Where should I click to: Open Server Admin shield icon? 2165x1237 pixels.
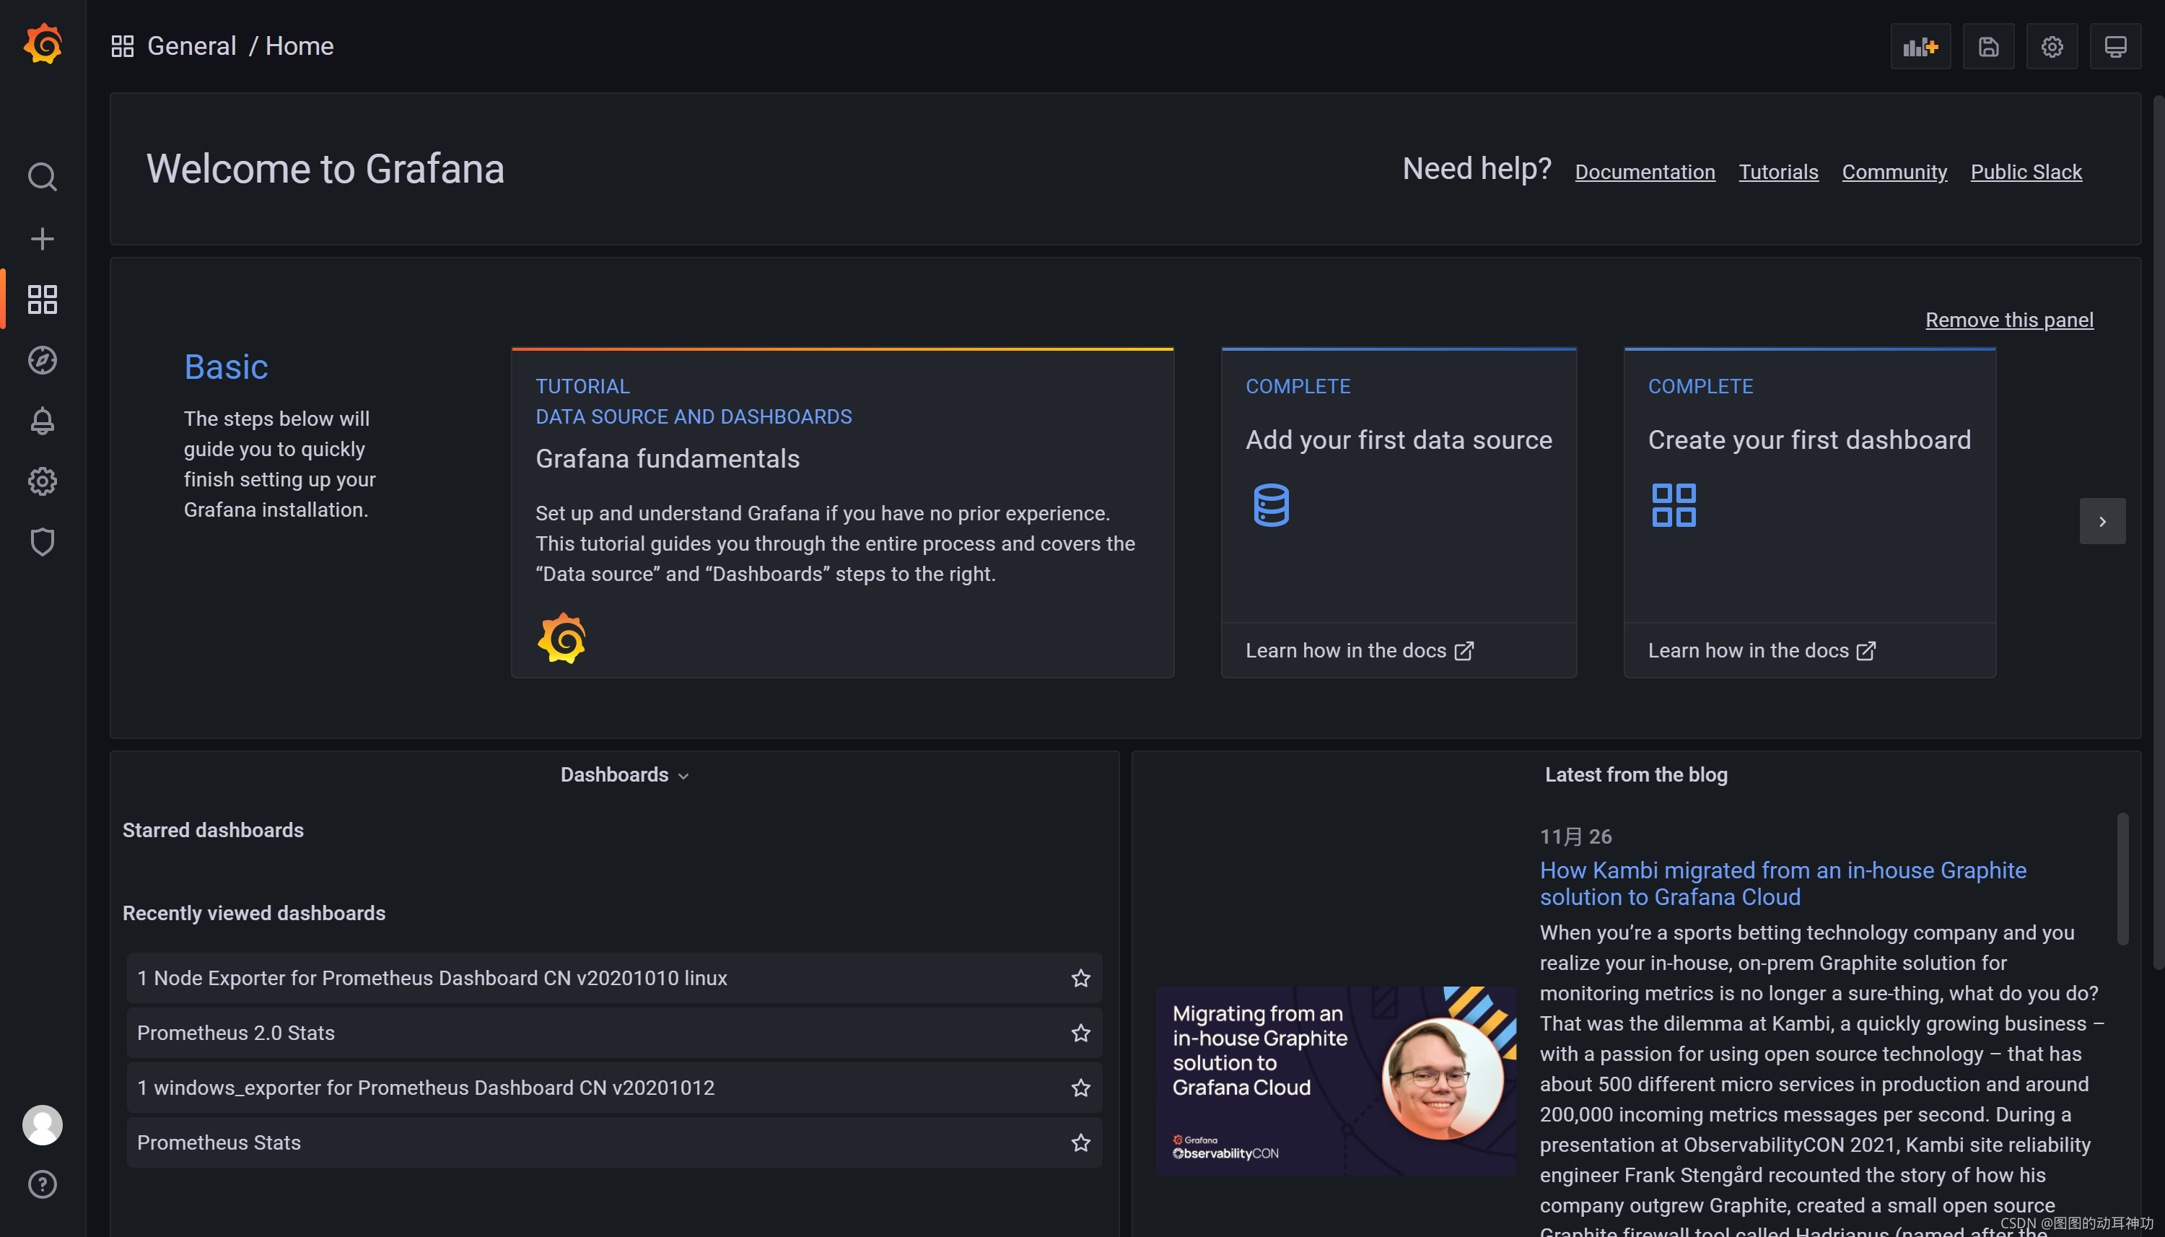42,542
